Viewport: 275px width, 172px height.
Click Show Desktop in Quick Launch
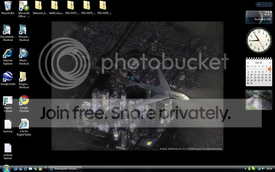click(x=15, y=169)
